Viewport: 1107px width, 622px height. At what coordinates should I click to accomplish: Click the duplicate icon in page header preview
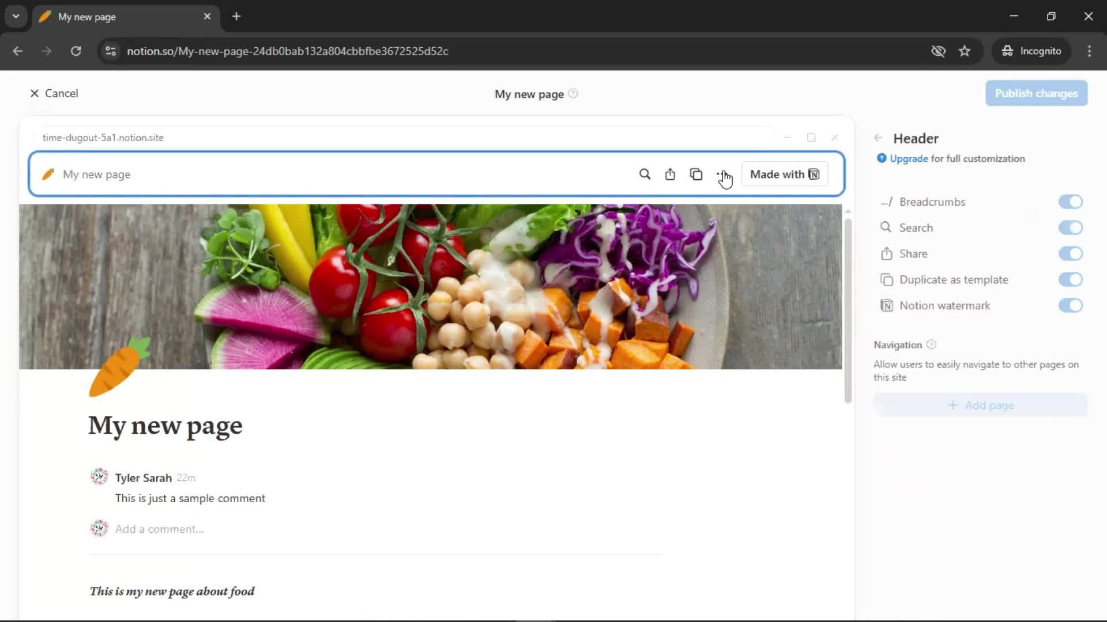pos(696,174)
